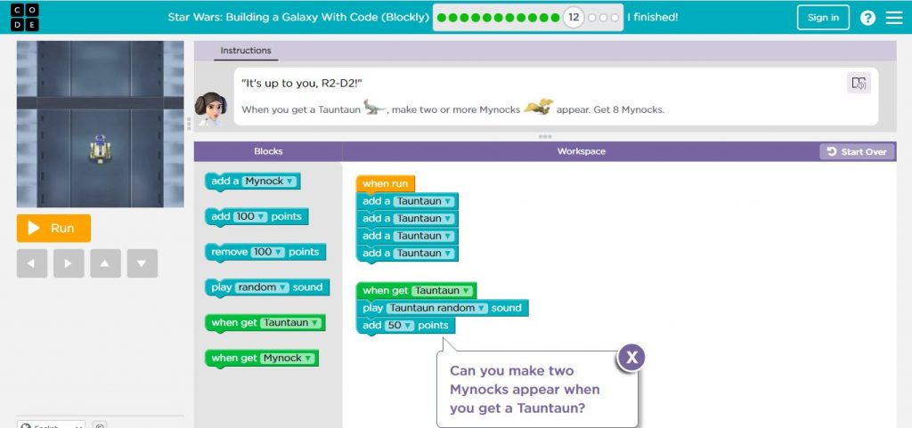
Task: Click the I finished! link
Action: (x=652, y=18)
